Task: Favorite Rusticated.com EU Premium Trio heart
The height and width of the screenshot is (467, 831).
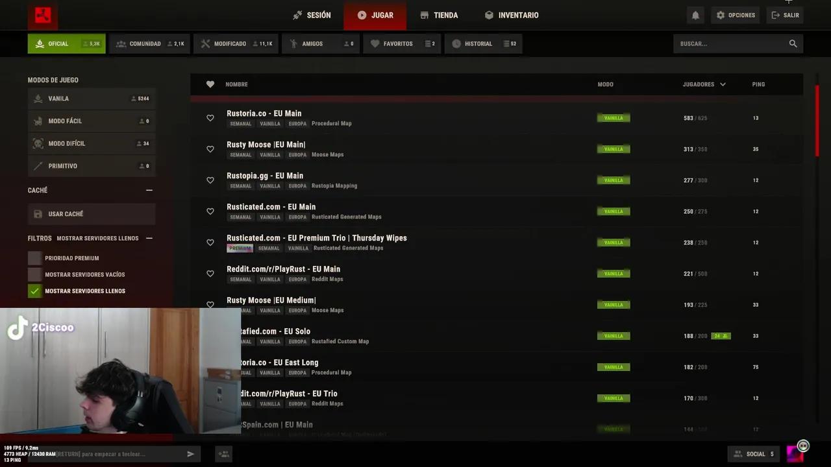Action: click(x=210, y=243)
